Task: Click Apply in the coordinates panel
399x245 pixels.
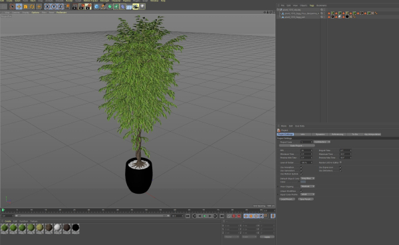Action: (x=267, y=237)
